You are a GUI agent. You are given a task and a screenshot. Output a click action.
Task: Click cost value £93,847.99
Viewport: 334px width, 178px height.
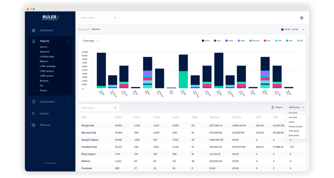coord(238,132)
